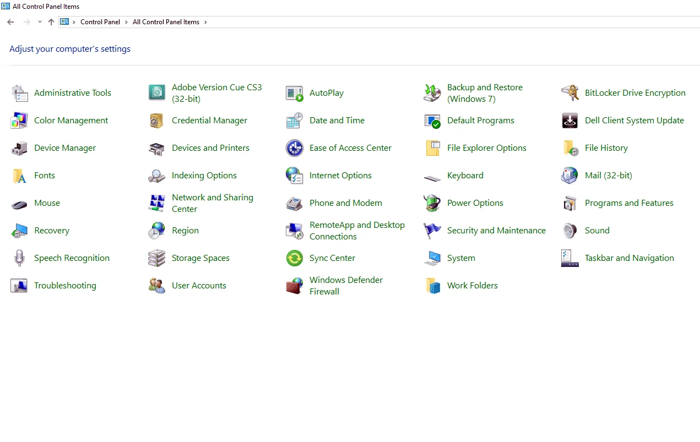Open the User Accounts link
Viewport: 700px width, 442px height.
tap(199, 286)
